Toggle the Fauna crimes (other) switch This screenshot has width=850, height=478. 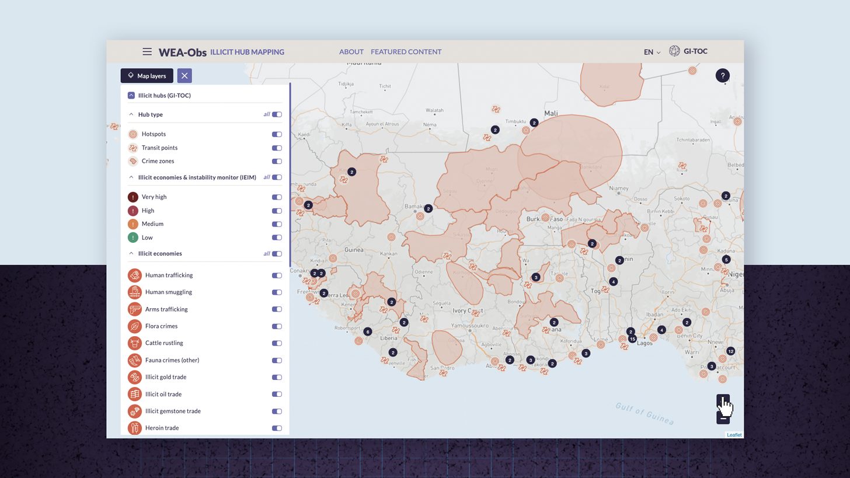[277, 360]
